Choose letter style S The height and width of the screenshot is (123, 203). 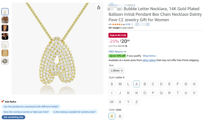(x=112, y=84)
